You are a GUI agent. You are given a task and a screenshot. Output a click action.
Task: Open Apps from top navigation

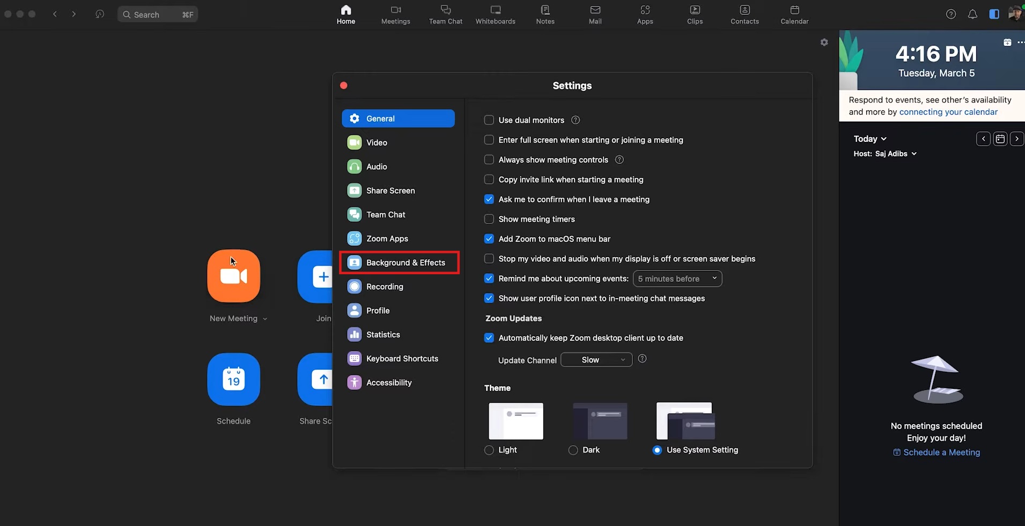coord(645,14)
